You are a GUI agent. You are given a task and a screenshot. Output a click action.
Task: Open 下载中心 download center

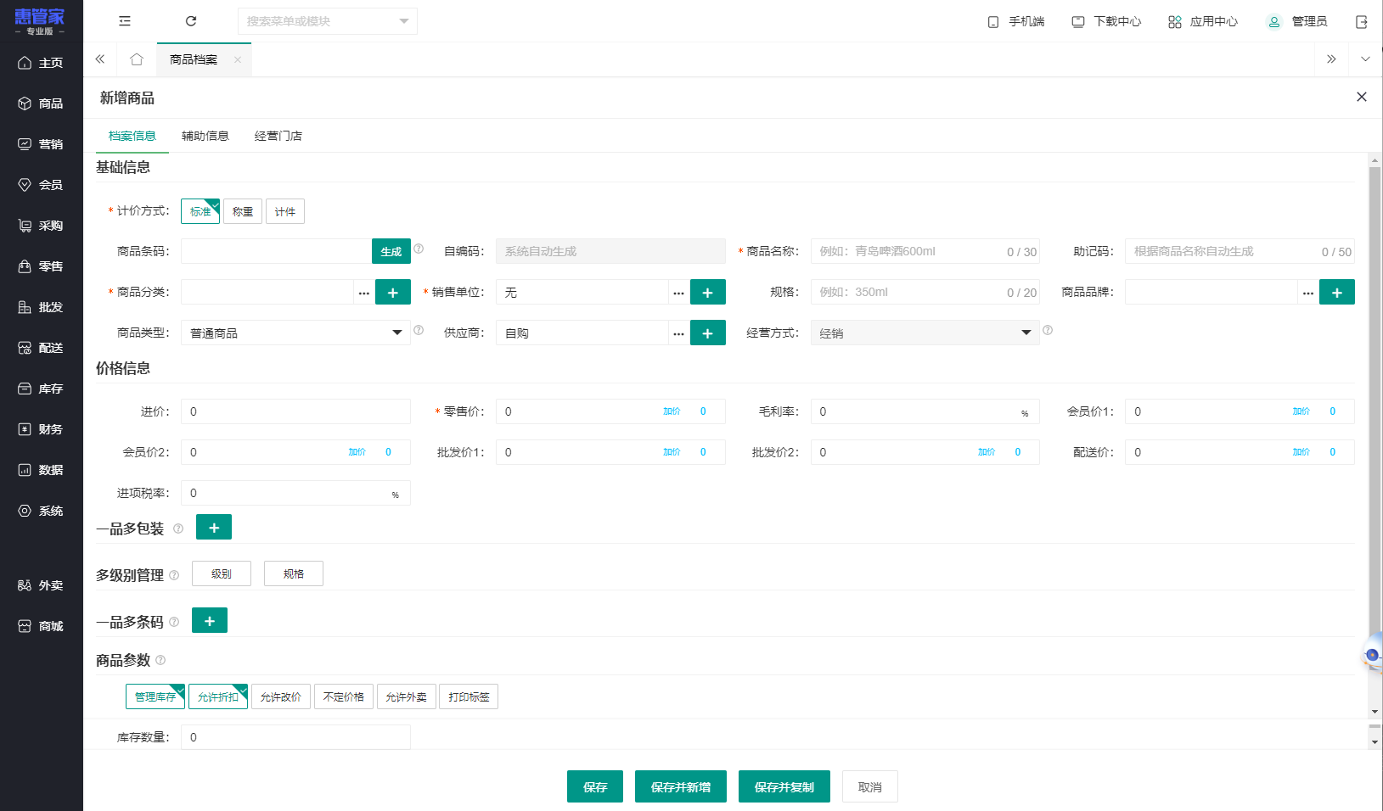coord(1106,21)
